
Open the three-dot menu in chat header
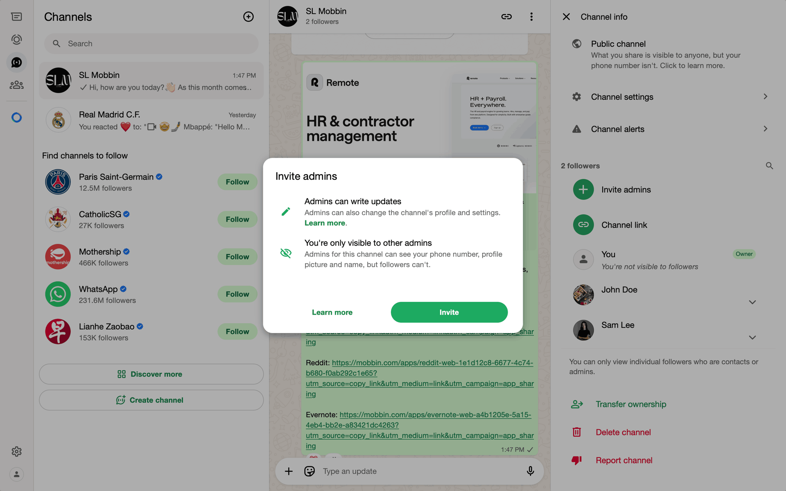point(531,17)
